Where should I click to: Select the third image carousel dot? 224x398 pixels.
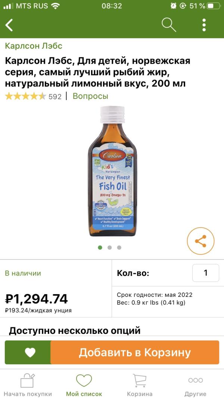tap(119, 247)
